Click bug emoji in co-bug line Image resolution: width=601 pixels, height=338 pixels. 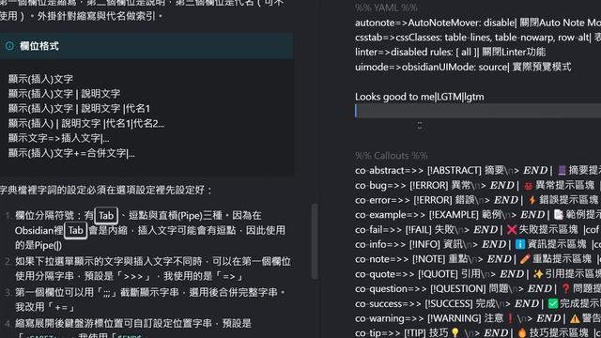pyautogui.click(x=529, y=186)
